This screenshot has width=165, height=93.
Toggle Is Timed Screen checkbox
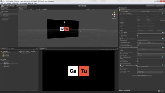[138, 68]
